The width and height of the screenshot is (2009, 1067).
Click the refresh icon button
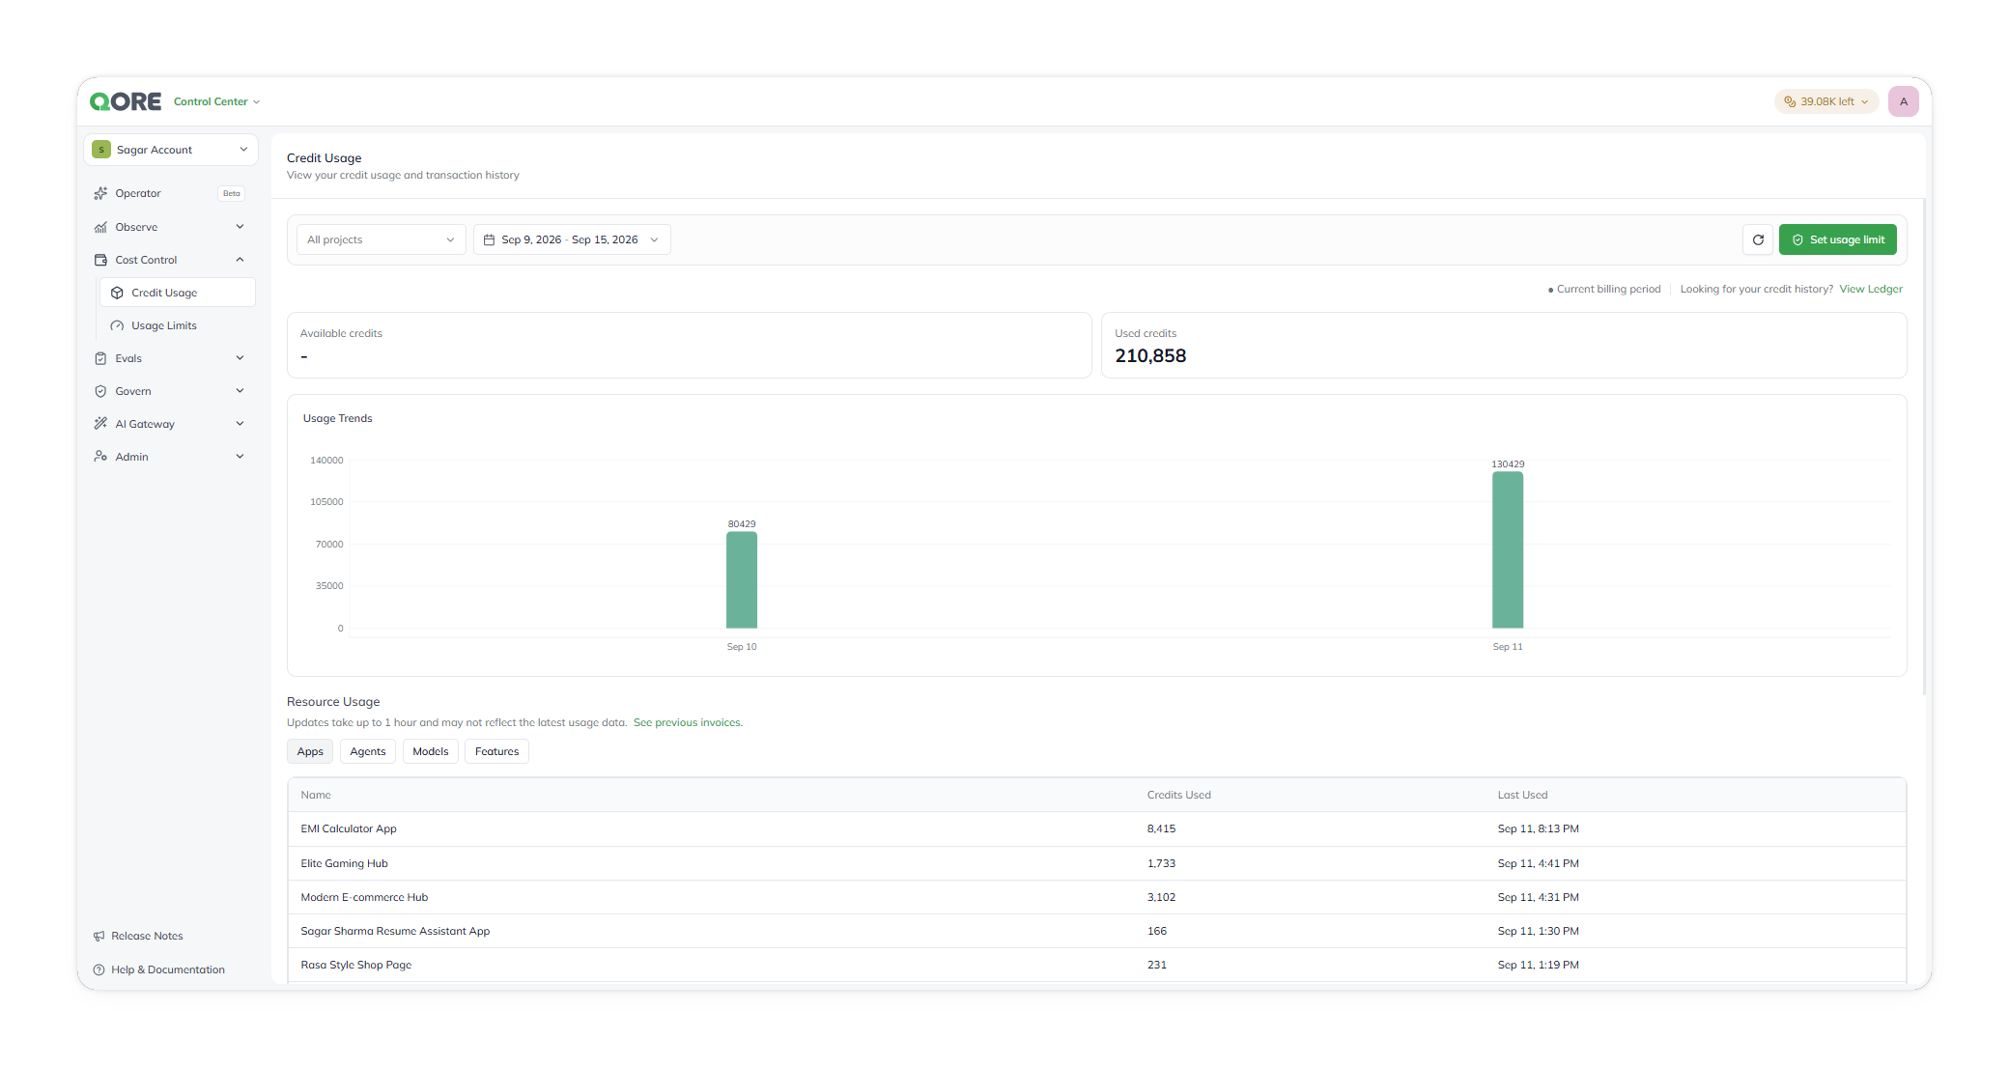[1758, 239]
